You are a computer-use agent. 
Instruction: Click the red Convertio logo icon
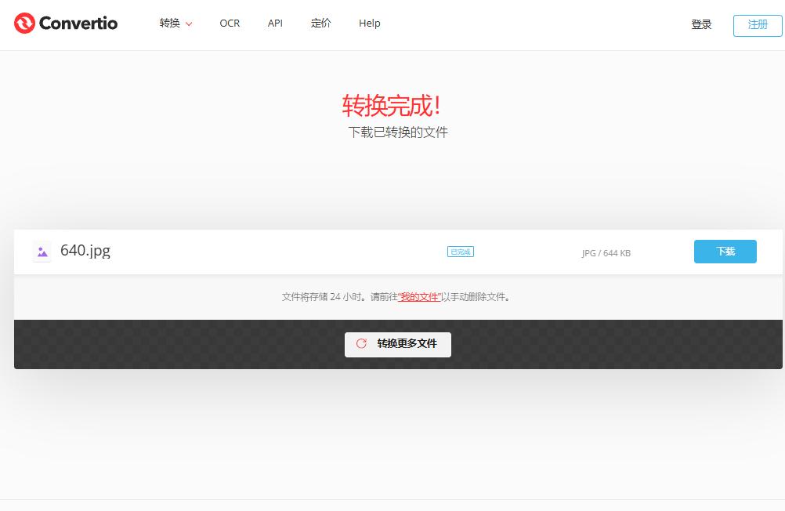coord(24,24)
